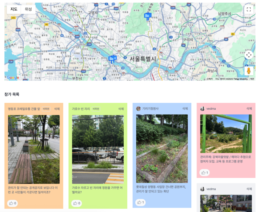Select the Street View pegman icon
The height and width of the screenshot is (212, 259).
[x=249, y=71]
